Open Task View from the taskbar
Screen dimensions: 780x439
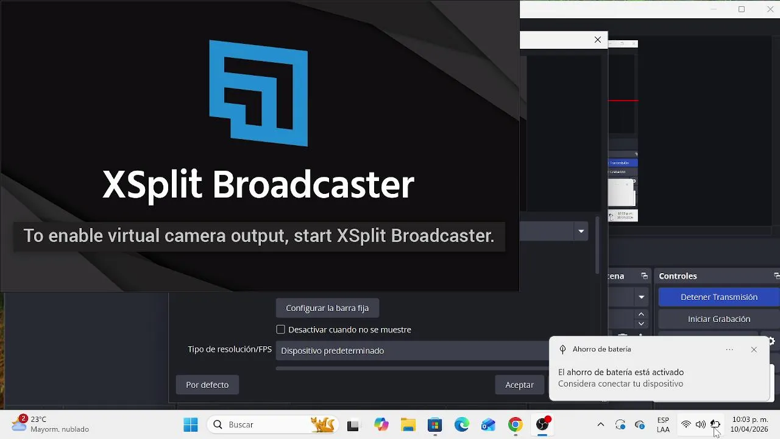pyautogui.click(x=353, y=425)
